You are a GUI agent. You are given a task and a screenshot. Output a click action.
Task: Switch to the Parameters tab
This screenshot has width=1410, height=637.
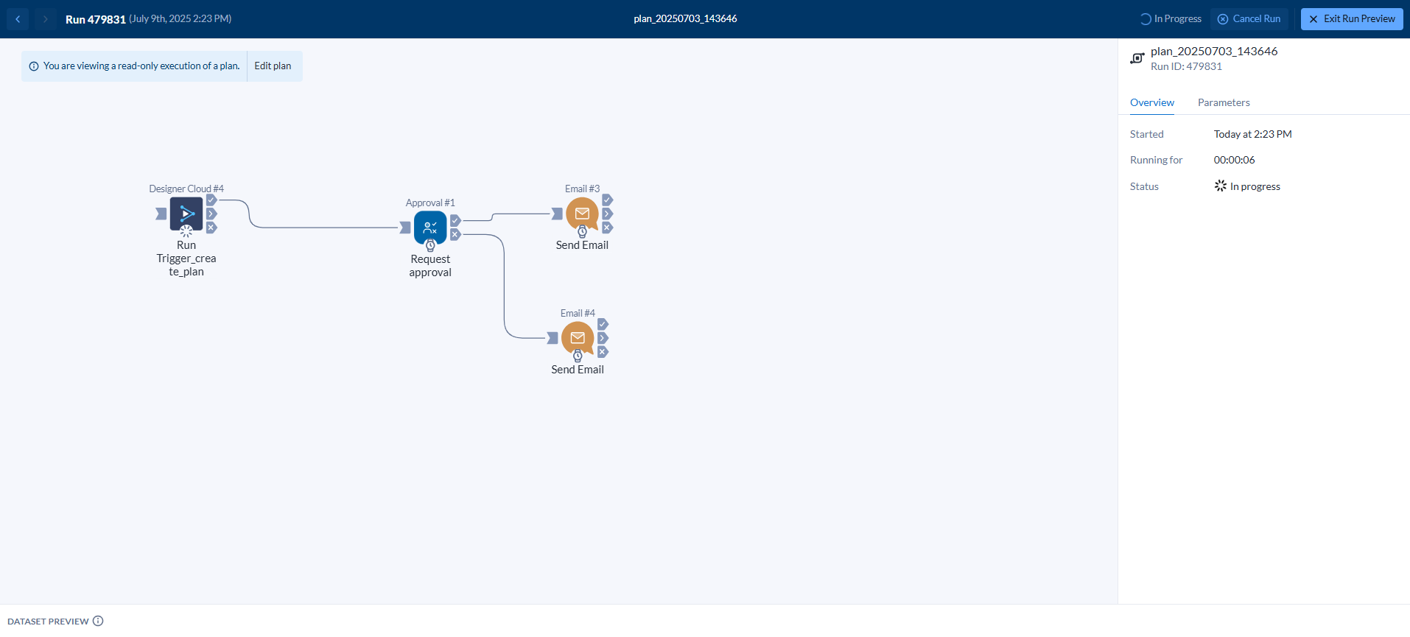click(1223, 102)
